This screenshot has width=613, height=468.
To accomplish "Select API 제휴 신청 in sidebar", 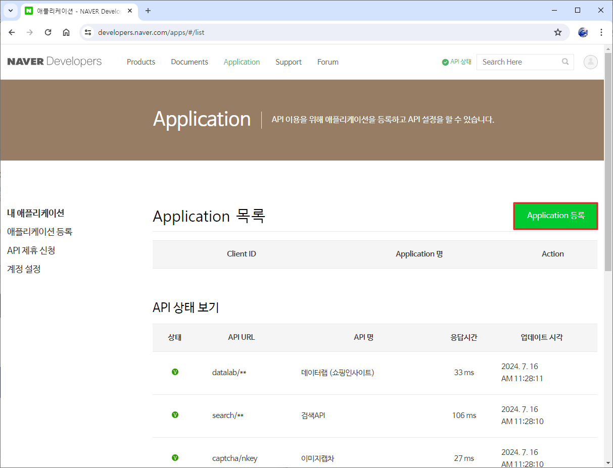I will click(x=31, y=250).
